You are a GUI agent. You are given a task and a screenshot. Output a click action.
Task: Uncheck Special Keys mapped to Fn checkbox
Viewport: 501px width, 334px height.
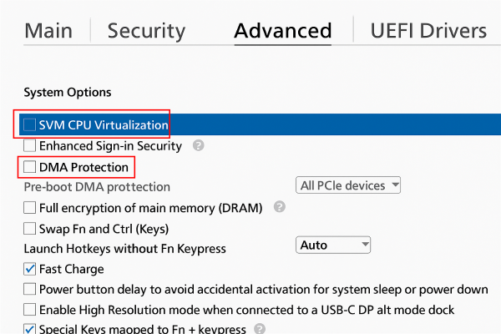[x=30, y=329]
